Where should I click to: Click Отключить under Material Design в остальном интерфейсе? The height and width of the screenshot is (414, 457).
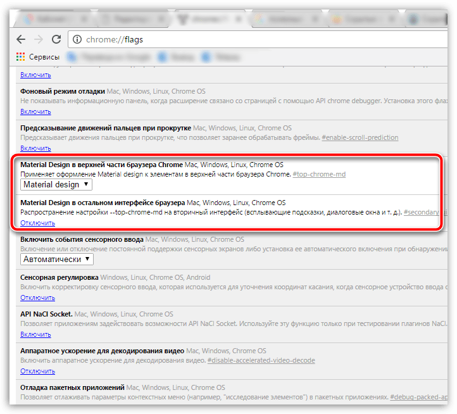37,223
